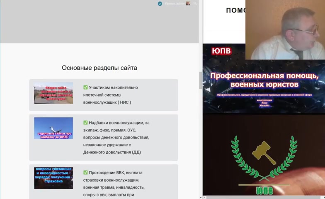Open the notification badge showing 2
Image resolution: width=325 pixels, height=199 pixels.
coord(160,4)
